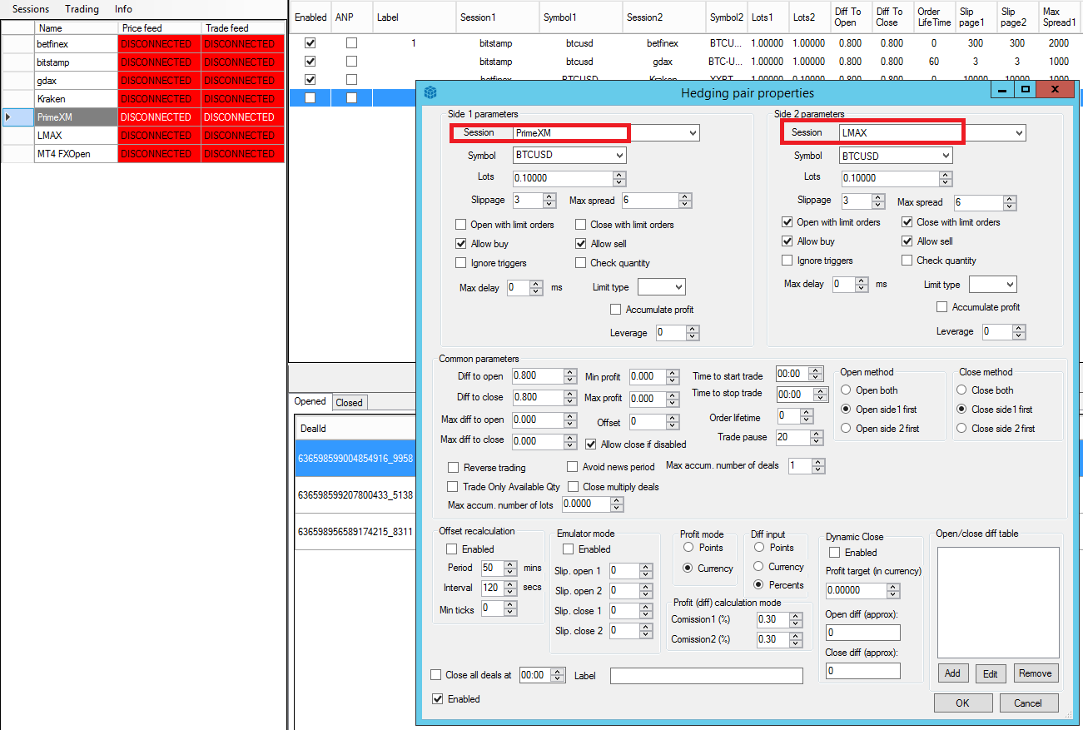Open the Trading menu
Screen dimensions: 1083x730
pyautogui.click(x=82, y=9)
